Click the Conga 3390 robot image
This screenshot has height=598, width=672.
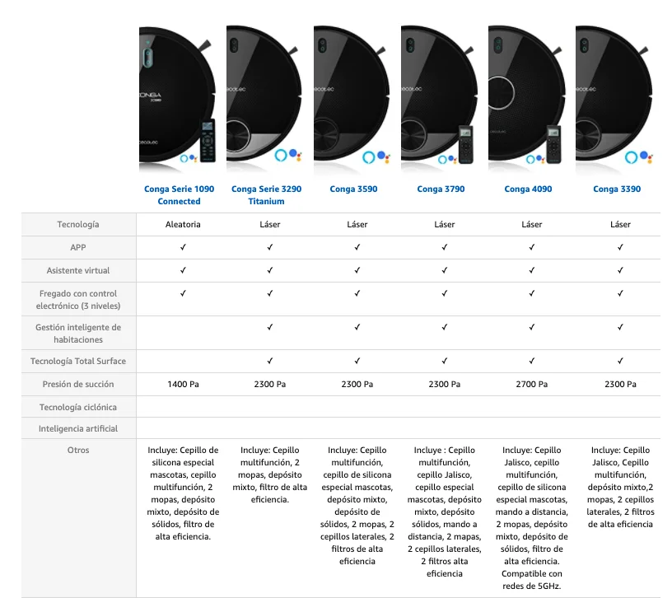tap(614, 100)
